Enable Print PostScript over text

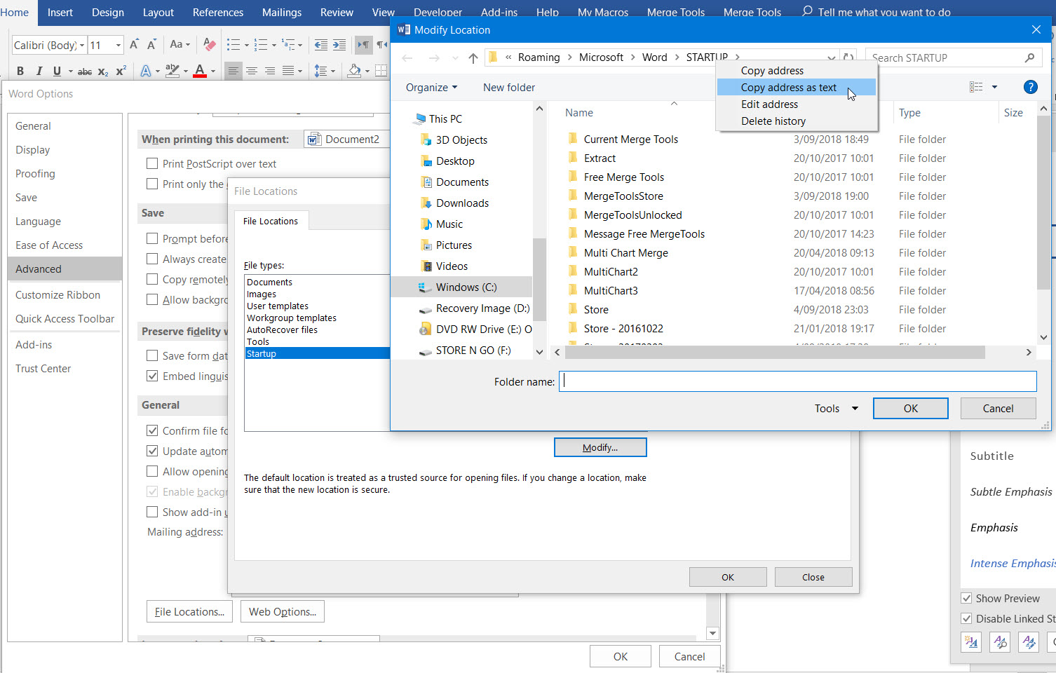click(x=152, y=163)
